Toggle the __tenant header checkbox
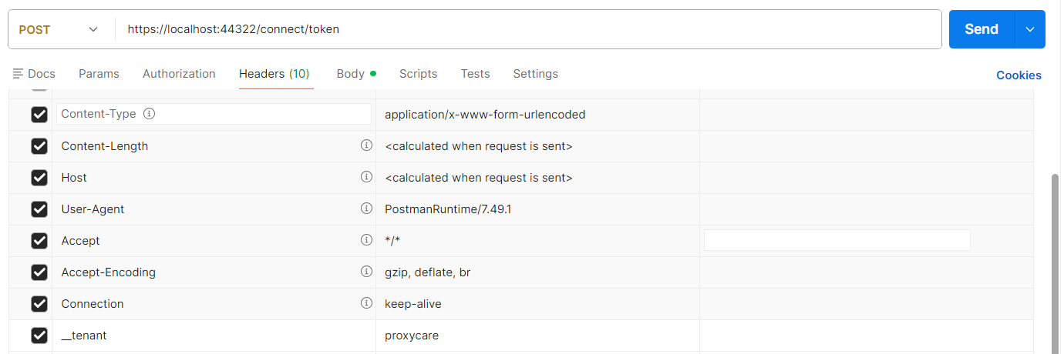This screenshot has height=354, width=1064. 39,336
